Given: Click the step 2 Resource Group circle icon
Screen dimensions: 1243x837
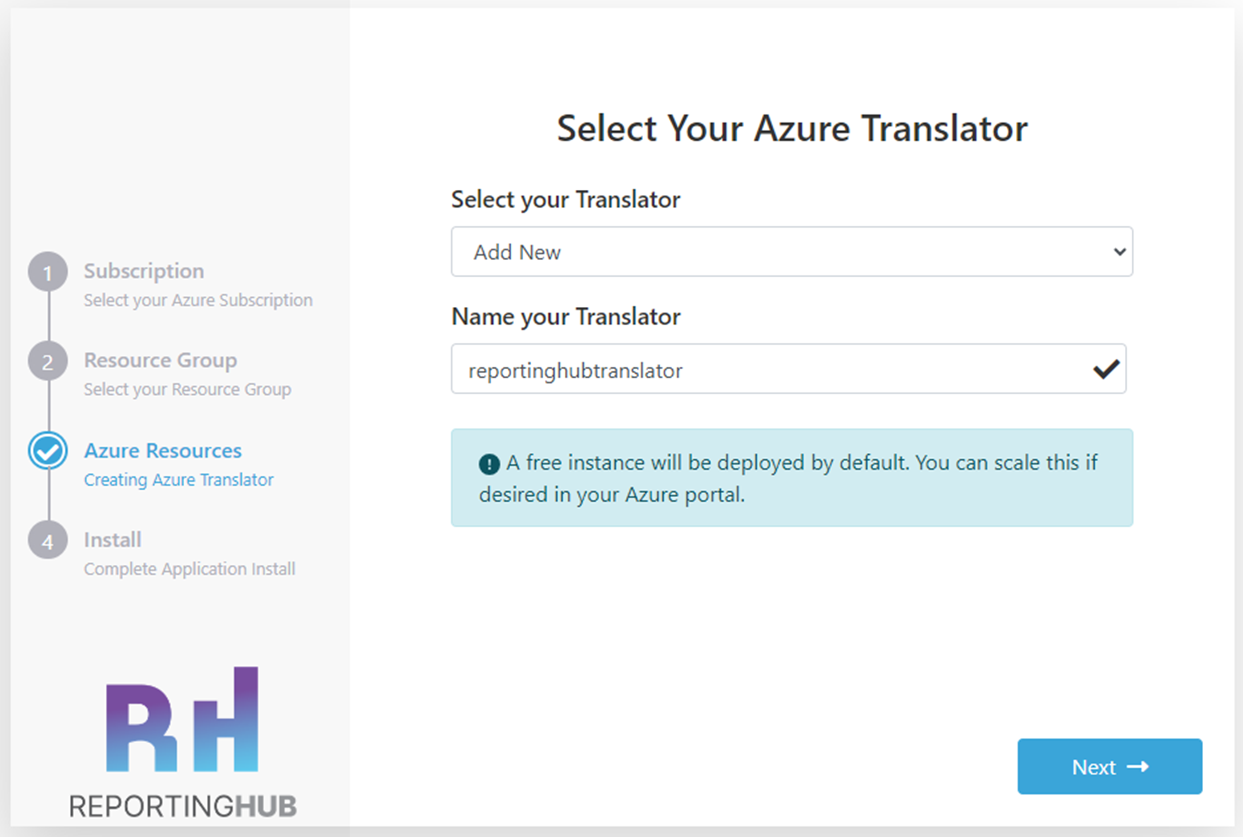Looking at the screenshot, I should (48, 361).
